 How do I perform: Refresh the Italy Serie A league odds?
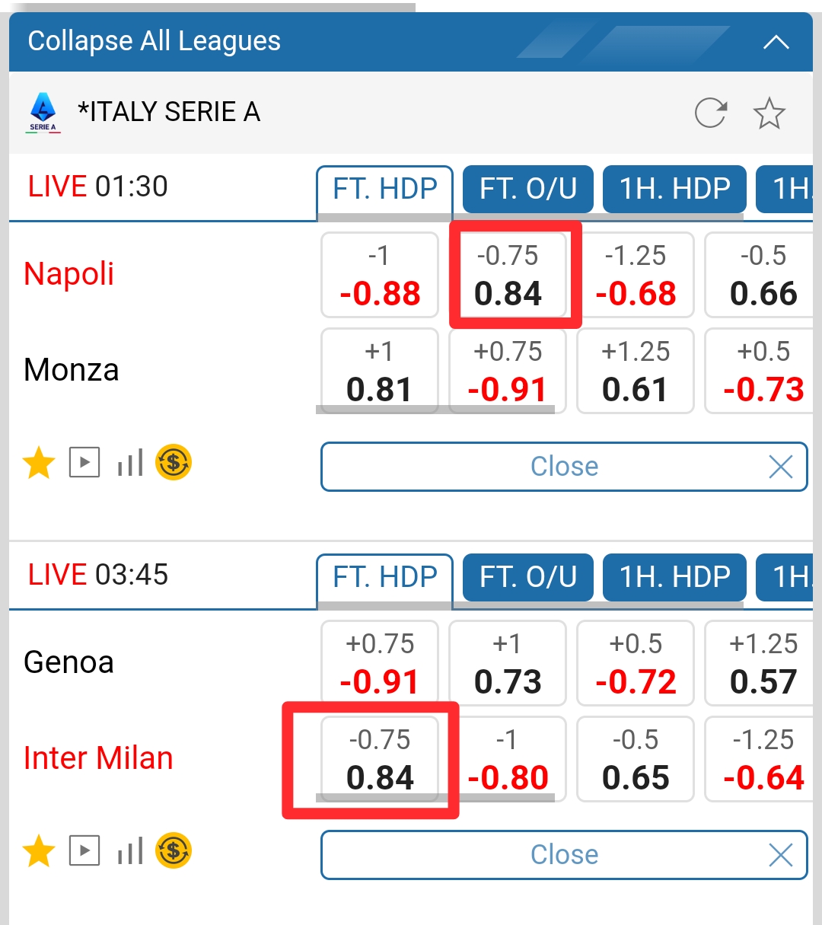711,113
